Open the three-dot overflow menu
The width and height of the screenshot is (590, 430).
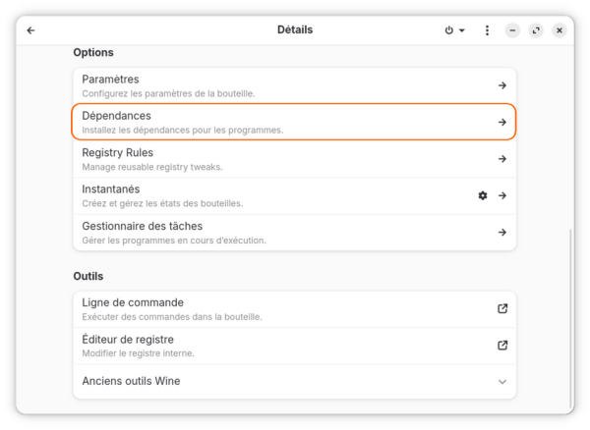(x=487, y=30)
